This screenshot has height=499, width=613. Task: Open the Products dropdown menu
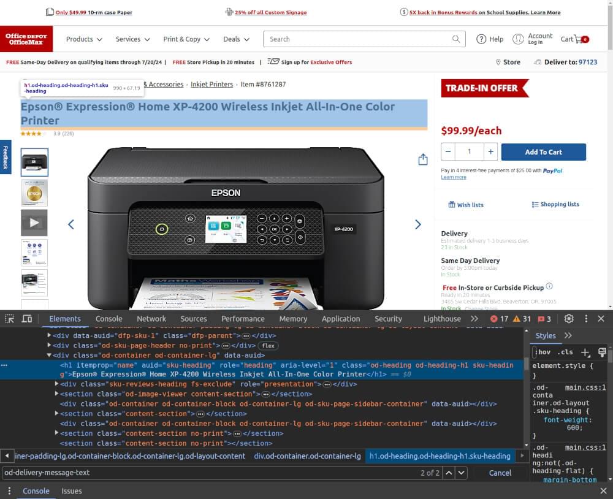83,39
